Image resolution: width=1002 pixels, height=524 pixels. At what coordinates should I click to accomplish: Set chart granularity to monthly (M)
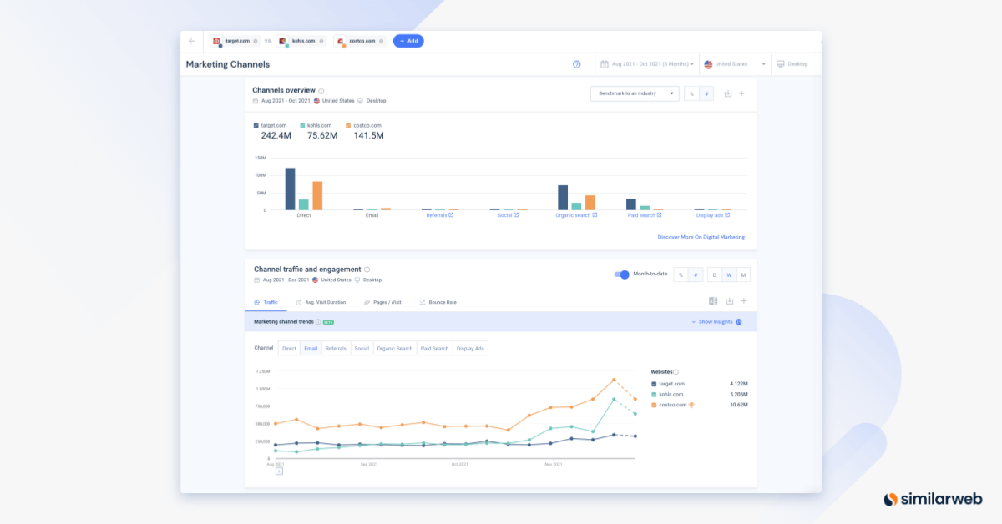(743, 275)
